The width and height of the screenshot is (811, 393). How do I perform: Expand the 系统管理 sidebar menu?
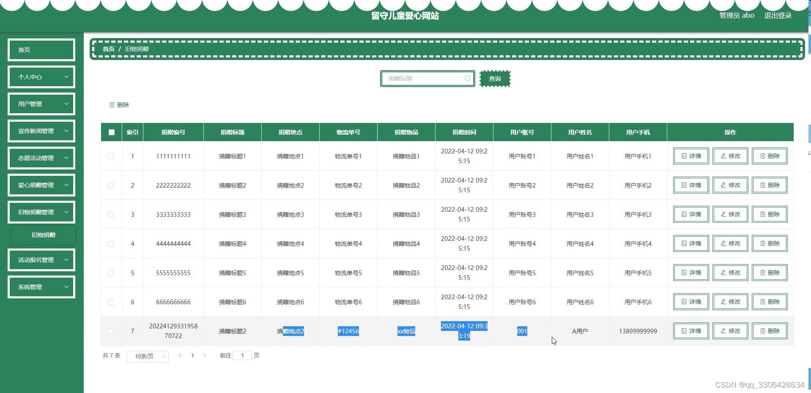point(41,287)
